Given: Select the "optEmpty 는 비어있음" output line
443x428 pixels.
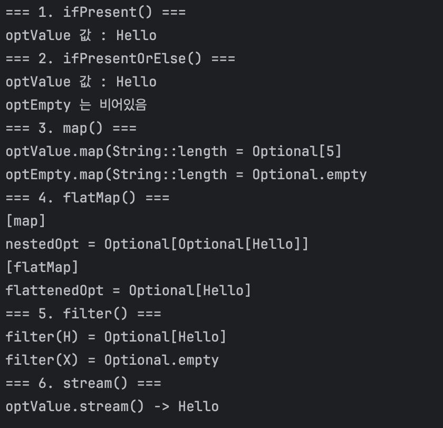Looking at the screenshot, I should click(76, 105).
